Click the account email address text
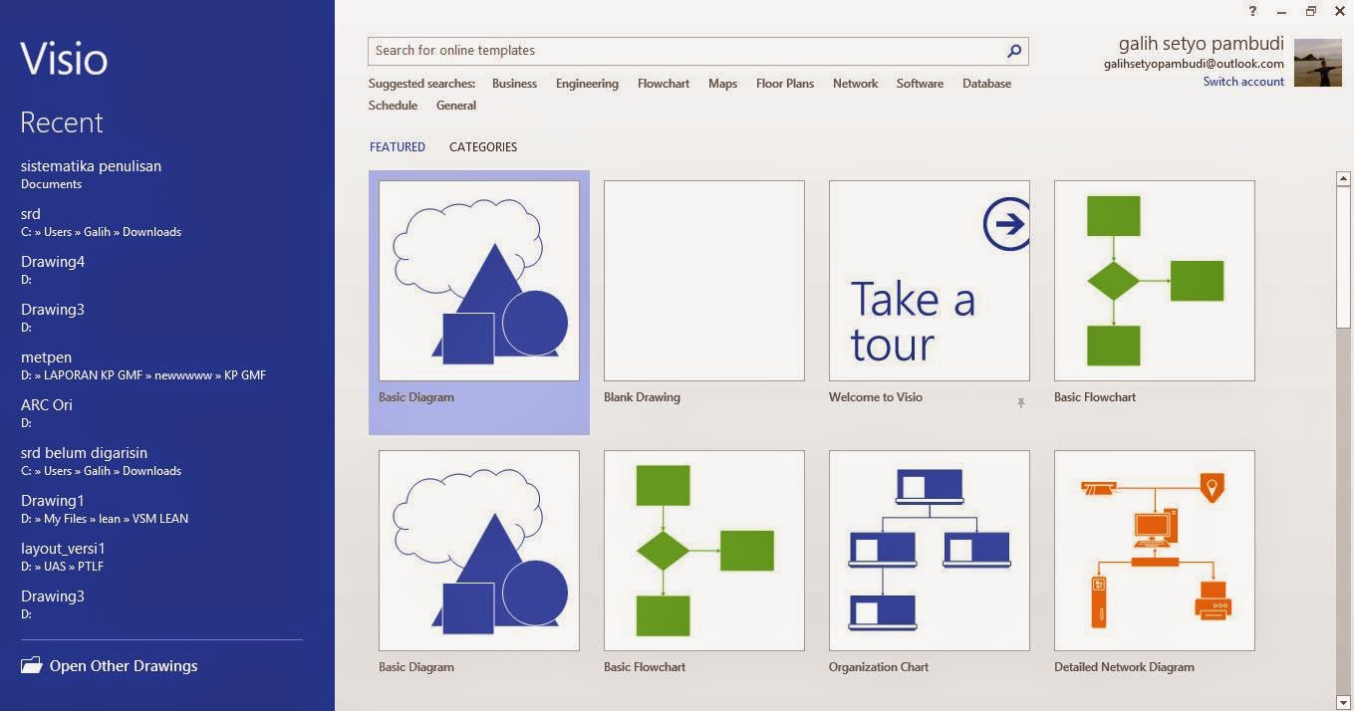 [x=1194, y=64]
